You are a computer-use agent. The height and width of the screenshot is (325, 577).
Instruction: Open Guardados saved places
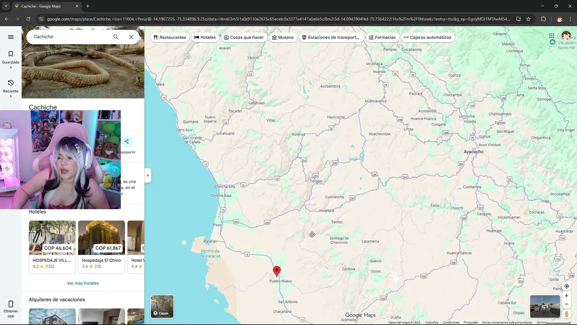[x=11, y=59]
